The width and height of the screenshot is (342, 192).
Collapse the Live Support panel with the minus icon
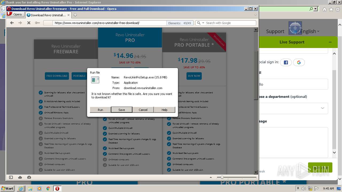pos(330,42)
